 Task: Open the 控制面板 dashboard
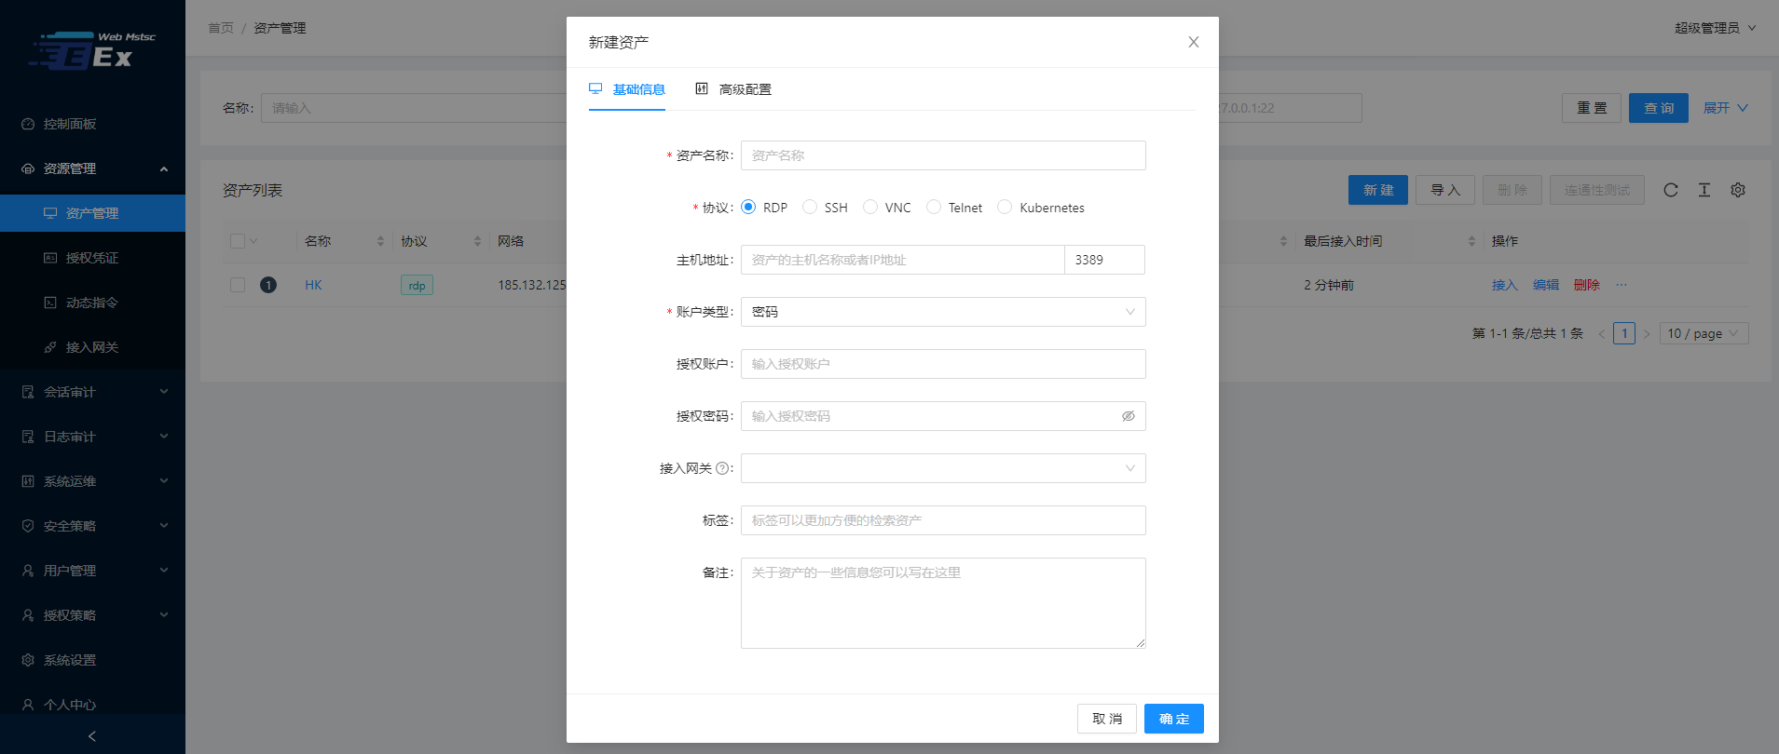coord(92,124)
